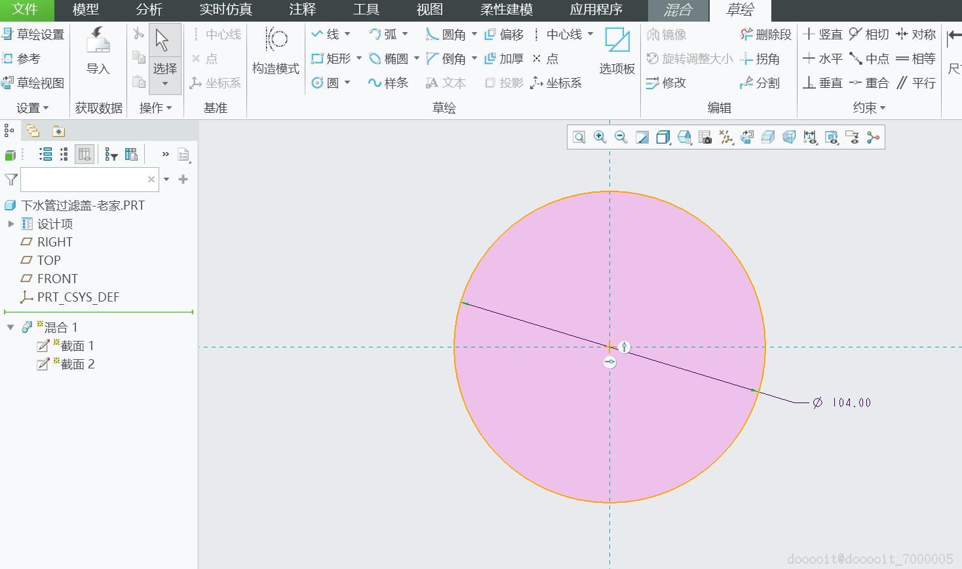Open the tree filter icon in model tree toolbar
Viewport: 962px width, 569px height.
pyautogui.click(x=111, y=155)
